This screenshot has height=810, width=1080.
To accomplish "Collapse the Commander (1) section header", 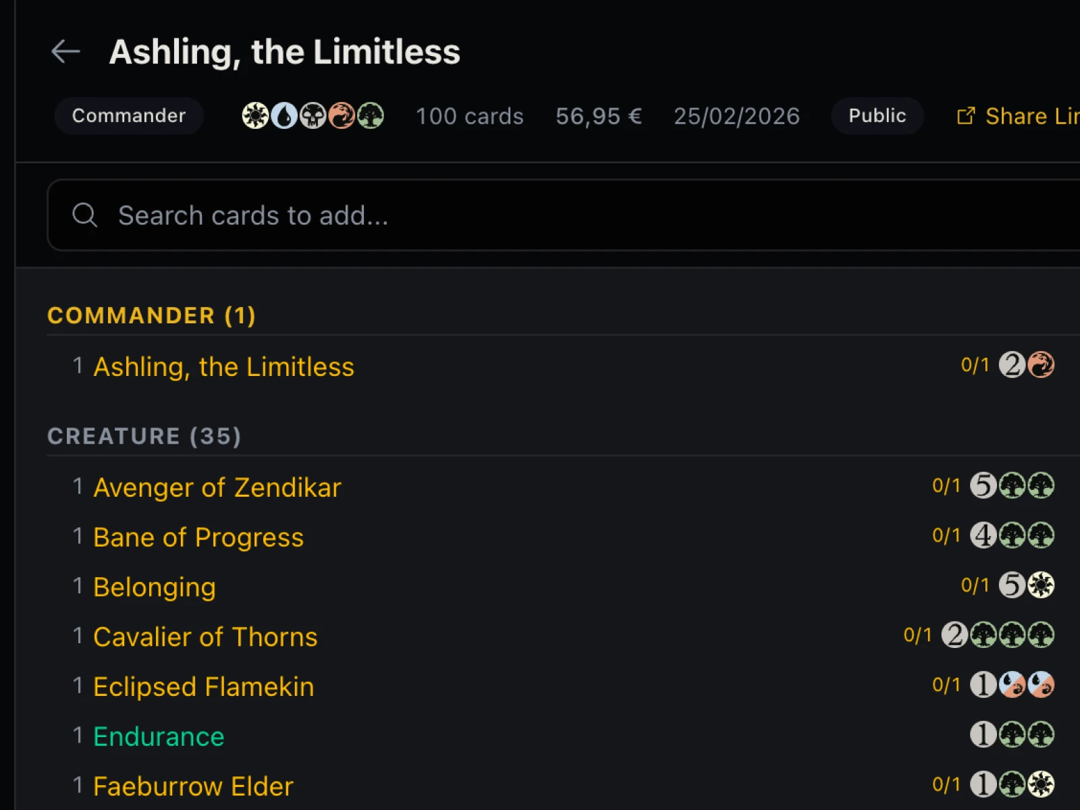I will [x=151, y=315].
